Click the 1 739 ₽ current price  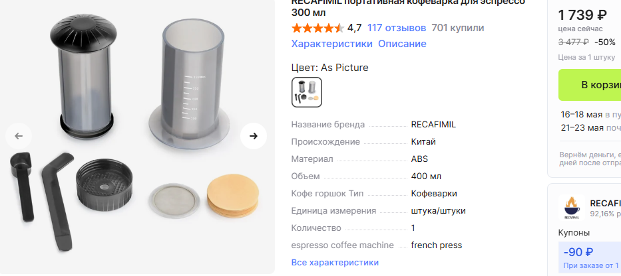pos(582,15)
